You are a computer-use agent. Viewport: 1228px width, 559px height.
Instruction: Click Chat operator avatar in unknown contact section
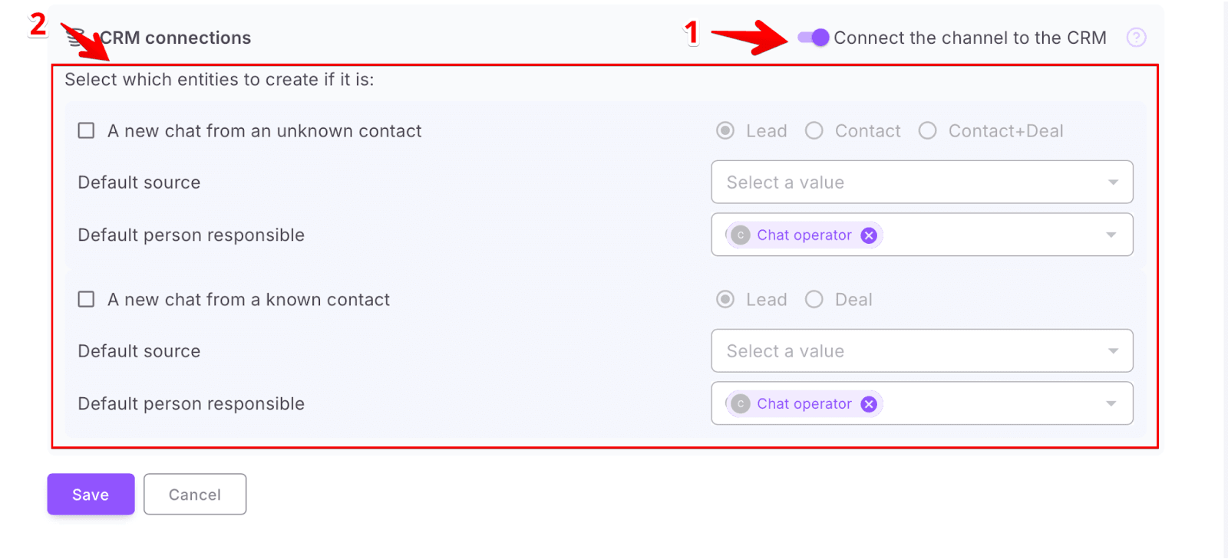741,235
